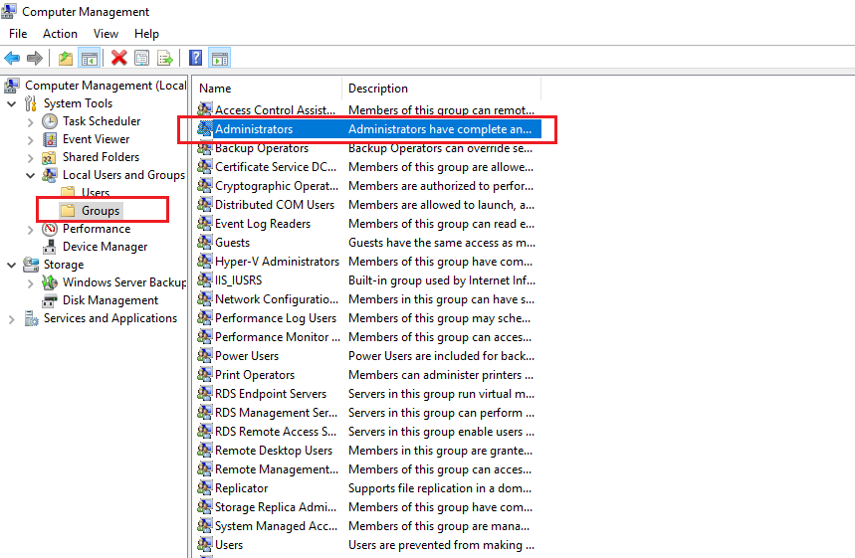Click the red X Delete icon

pos(118,58)
